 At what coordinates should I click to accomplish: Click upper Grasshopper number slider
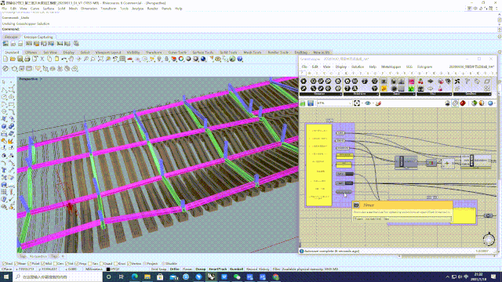pos(345,174)
